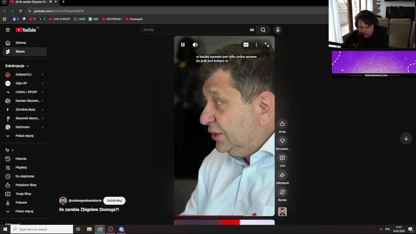Pause the Shorts video

pos(183,45)
